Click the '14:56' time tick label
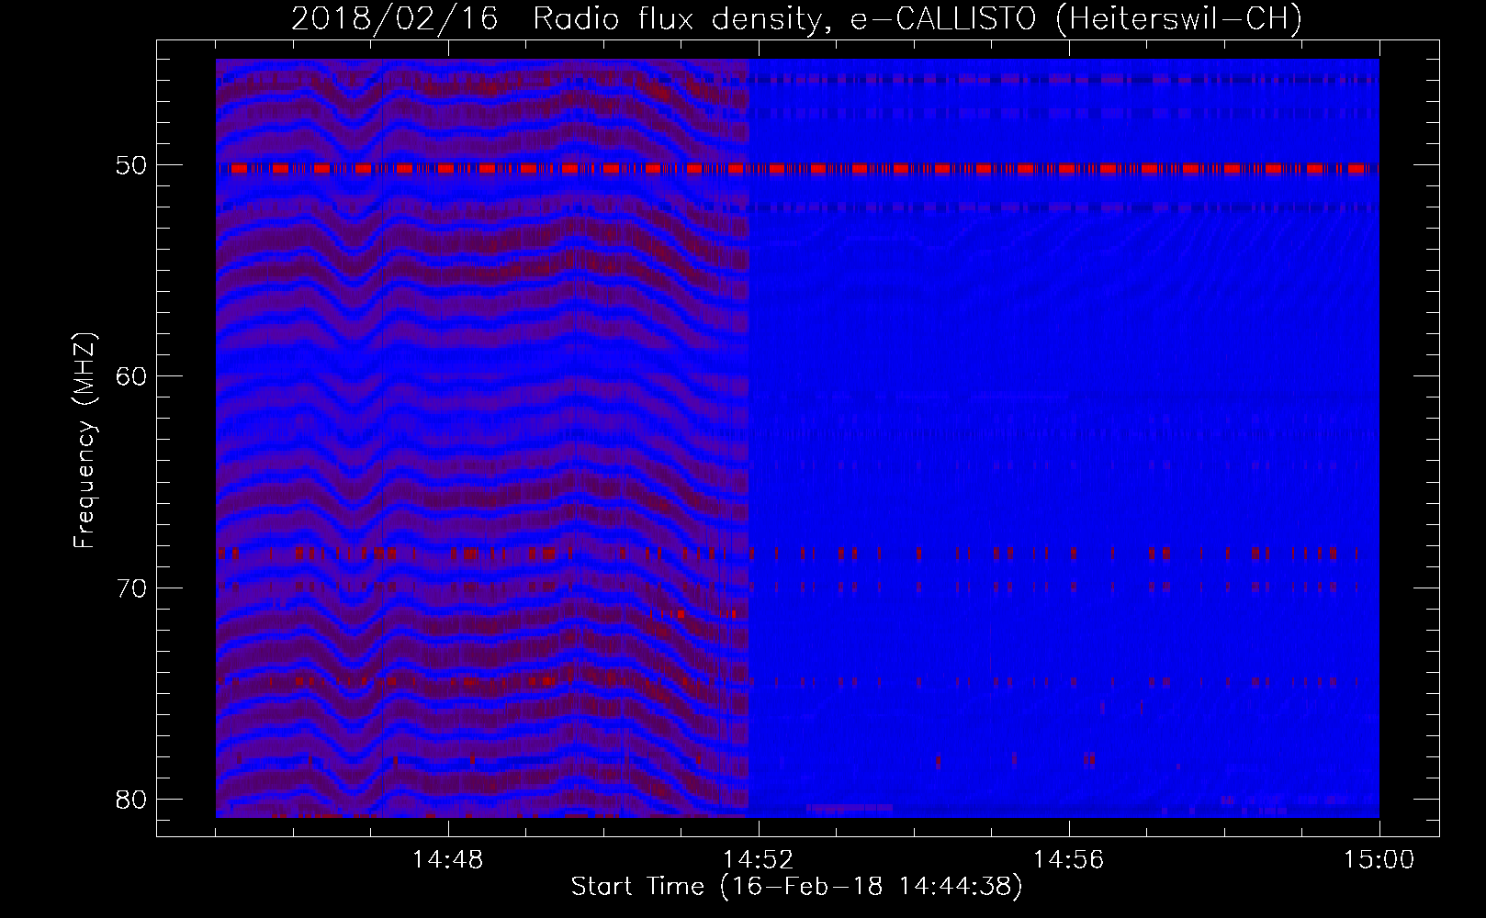Screen dimensions: 1486x918 pyautogui.click(x=1069, y=860)
